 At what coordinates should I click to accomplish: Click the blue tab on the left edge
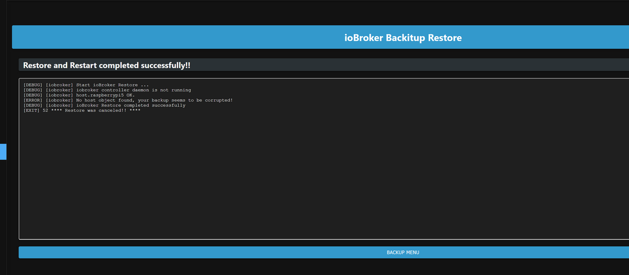click(3, 152)
